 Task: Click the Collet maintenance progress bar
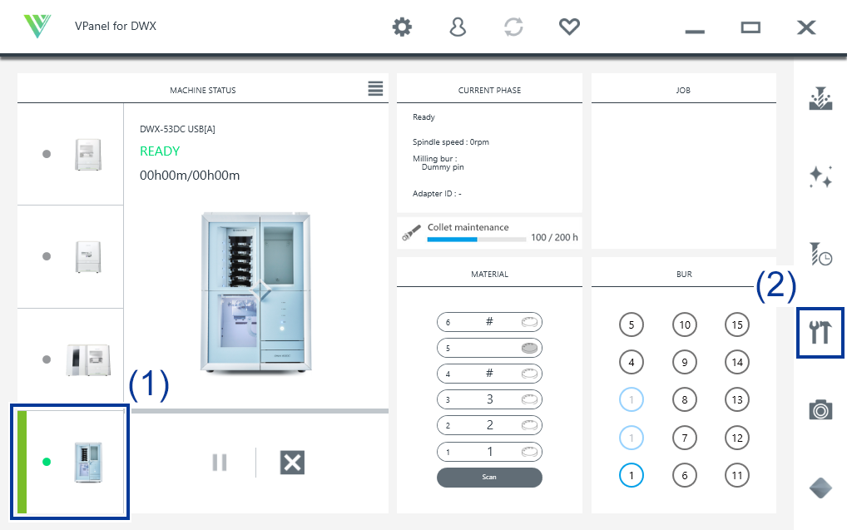477,239
